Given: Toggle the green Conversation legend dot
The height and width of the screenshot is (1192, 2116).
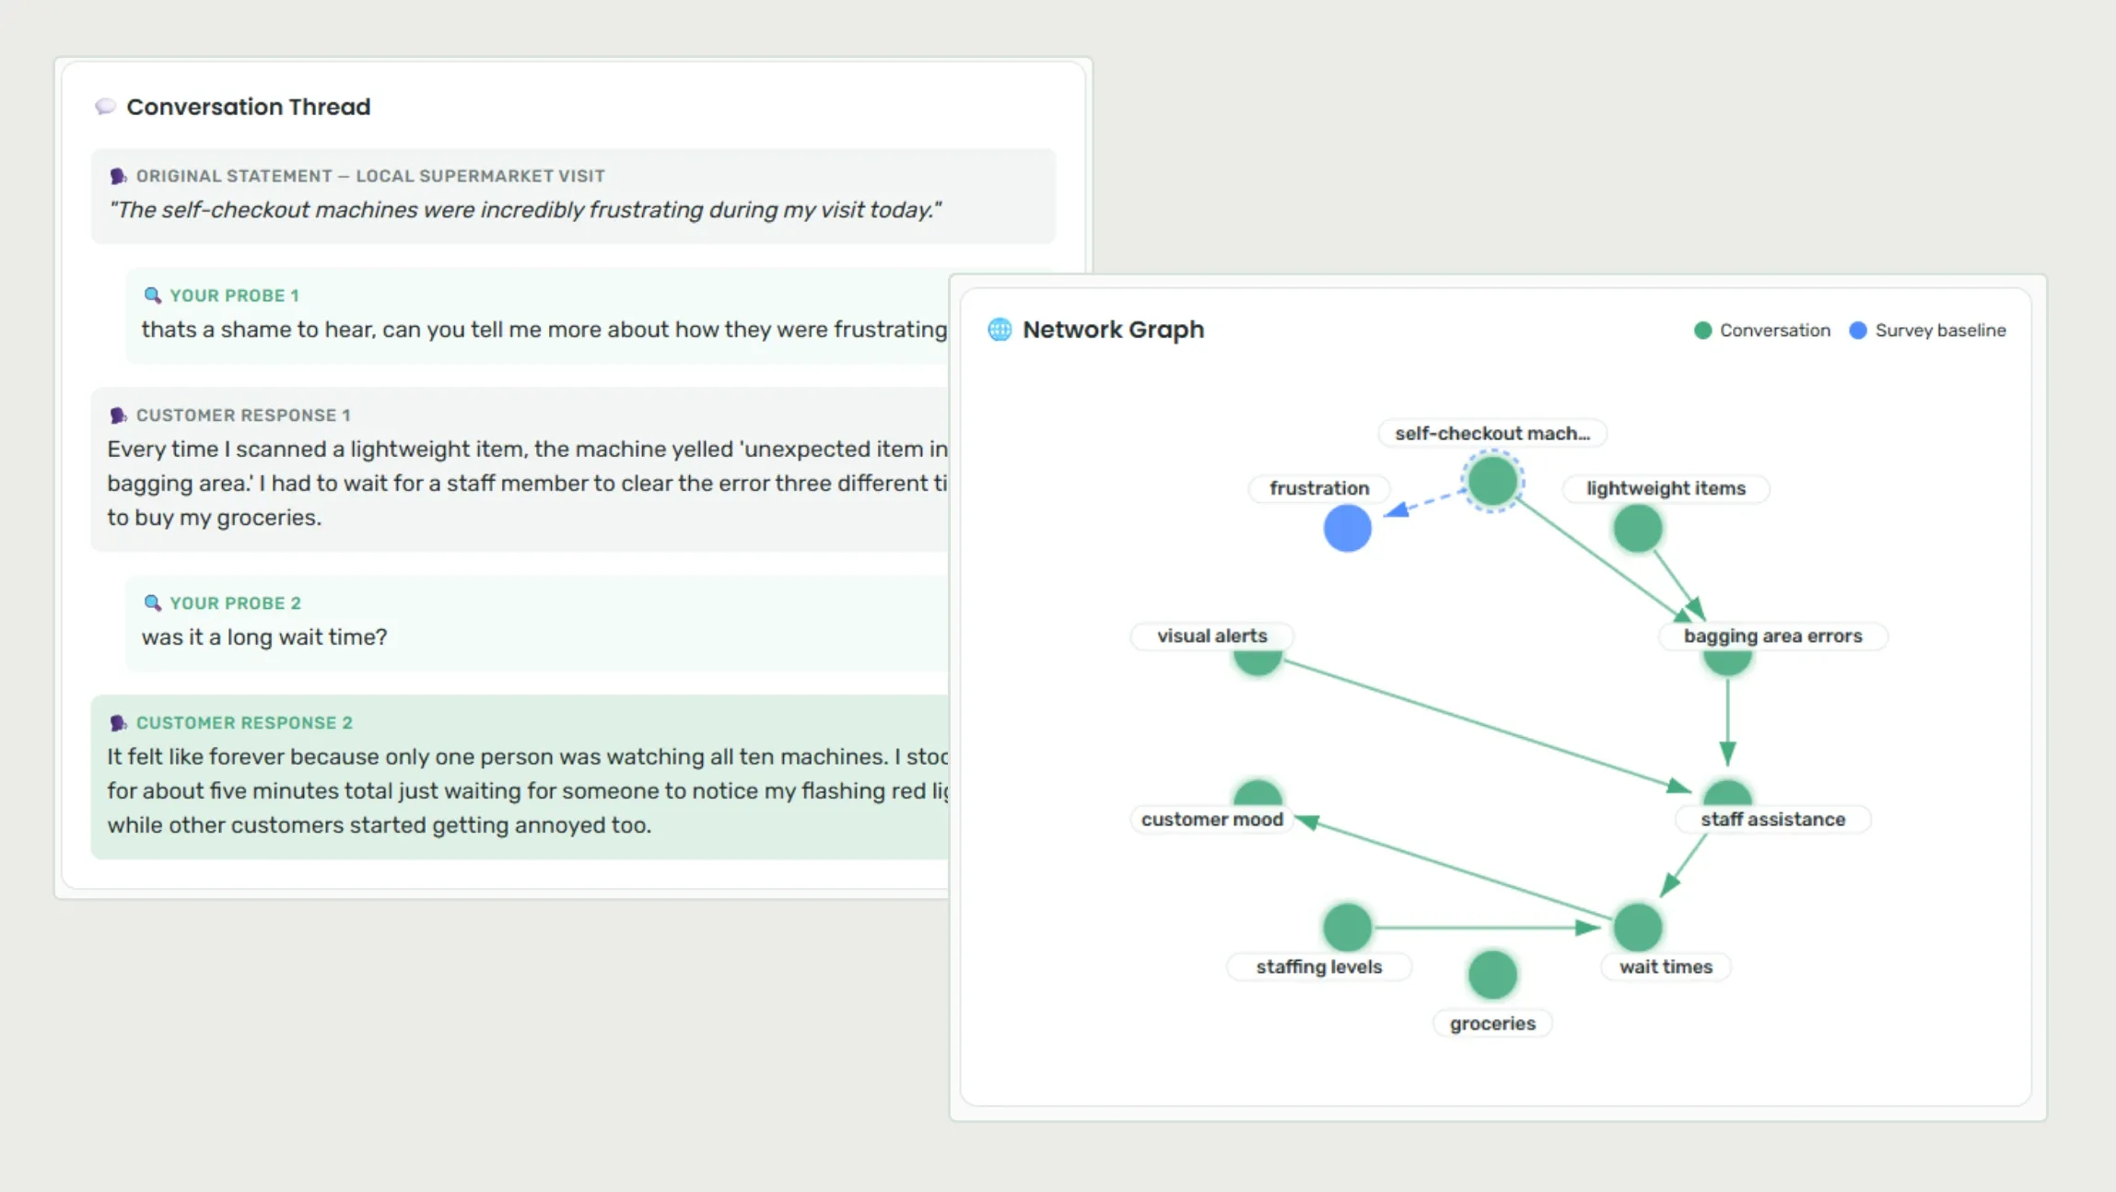Looking at the screenshot, I should (x=1702, y=331).
